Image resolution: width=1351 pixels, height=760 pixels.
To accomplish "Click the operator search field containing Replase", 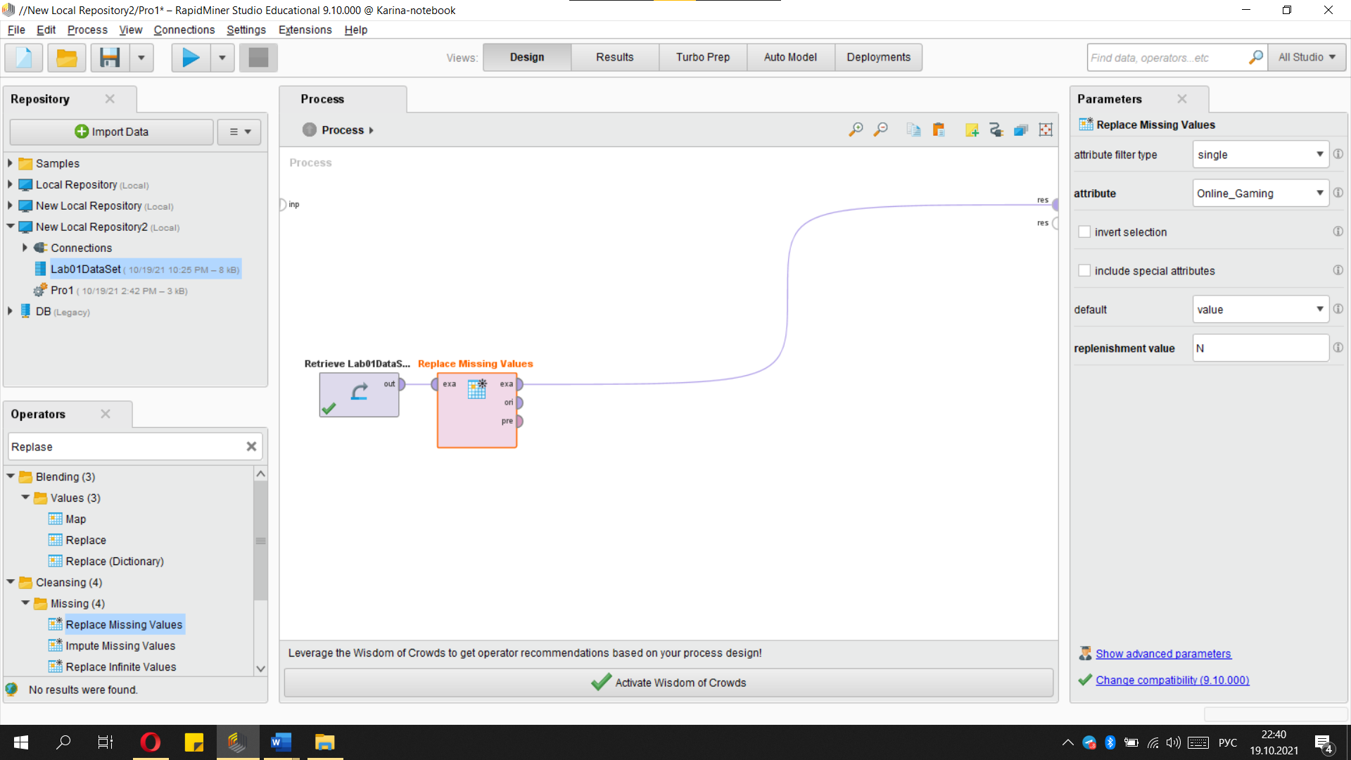I will [125, 447].
